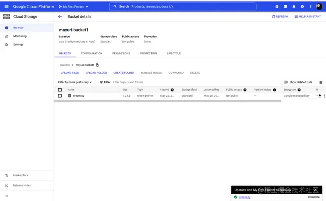Open Release Notes in the sidebar

coord(22,185)
